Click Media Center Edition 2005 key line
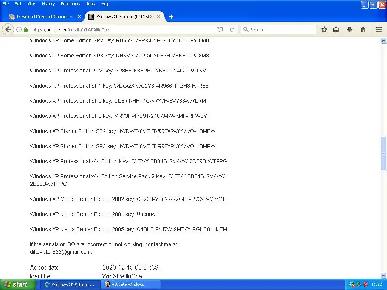Viewport: 387px width, 290px height. point(128,229)
